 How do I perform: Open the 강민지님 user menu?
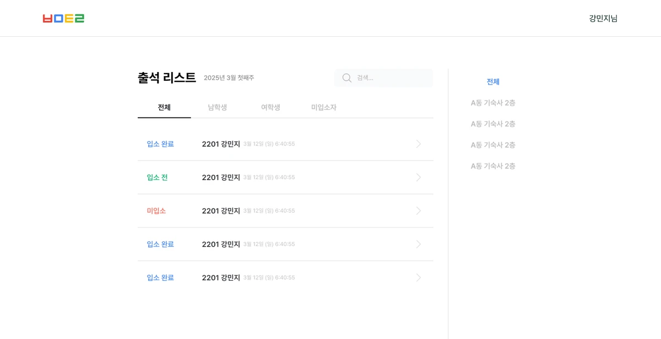click(603, 18)
